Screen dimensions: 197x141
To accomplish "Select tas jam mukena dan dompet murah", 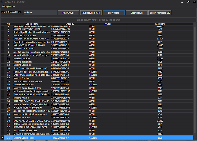I will pos(31,91).
